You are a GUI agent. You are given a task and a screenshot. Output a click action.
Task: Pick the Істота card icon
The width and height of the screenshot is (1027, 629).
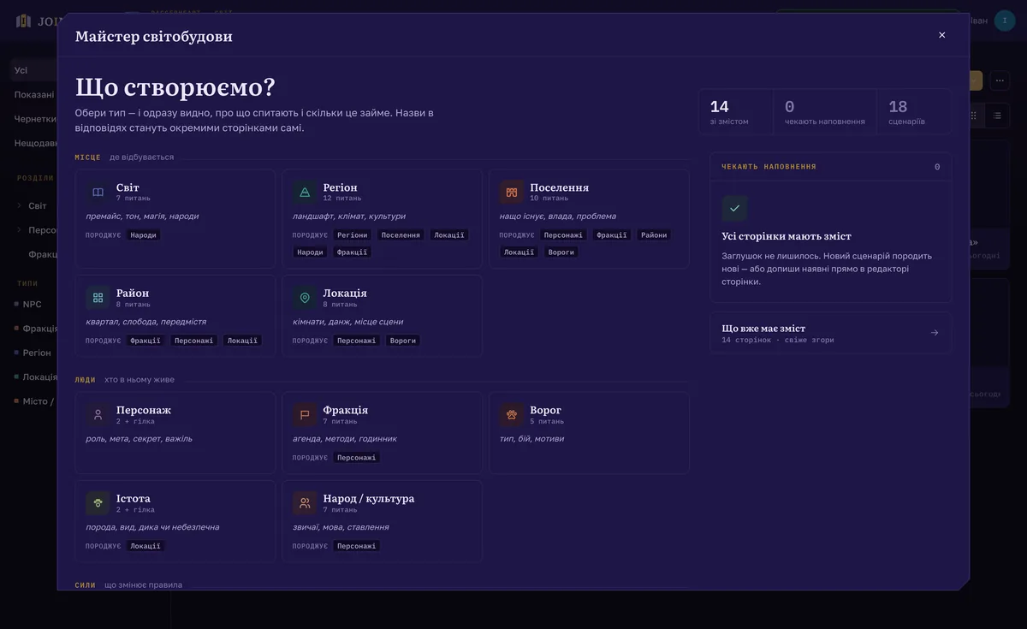click(x=98, y=503)
